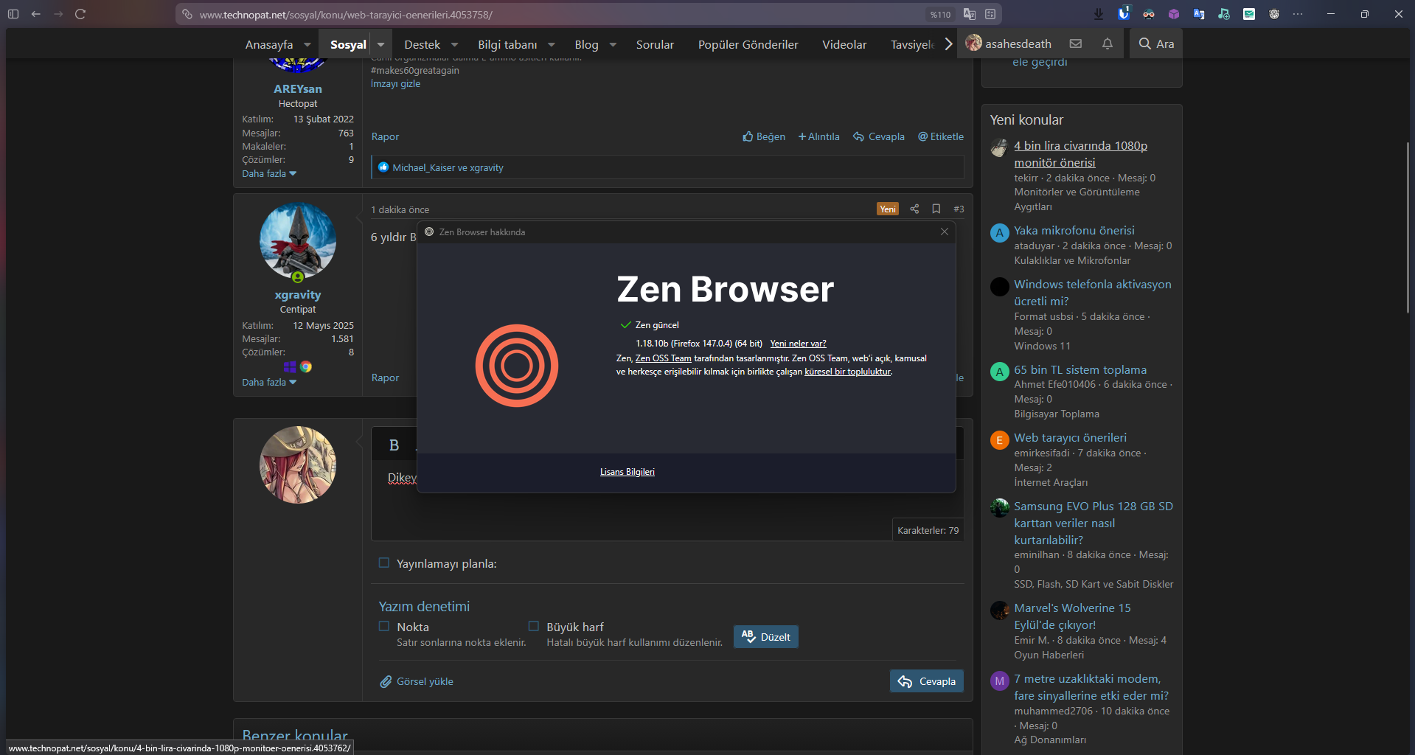The height and width of the screenshot is (755, 1415).
Task: Open the three-dots overflow menu in toolbar
Action: [1298, 14]
